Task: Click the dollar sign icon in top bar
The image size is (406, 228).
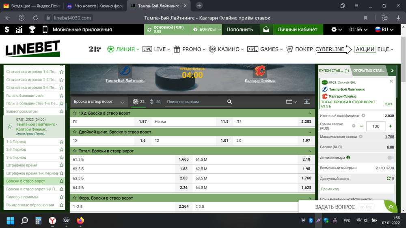Action: 7,30
